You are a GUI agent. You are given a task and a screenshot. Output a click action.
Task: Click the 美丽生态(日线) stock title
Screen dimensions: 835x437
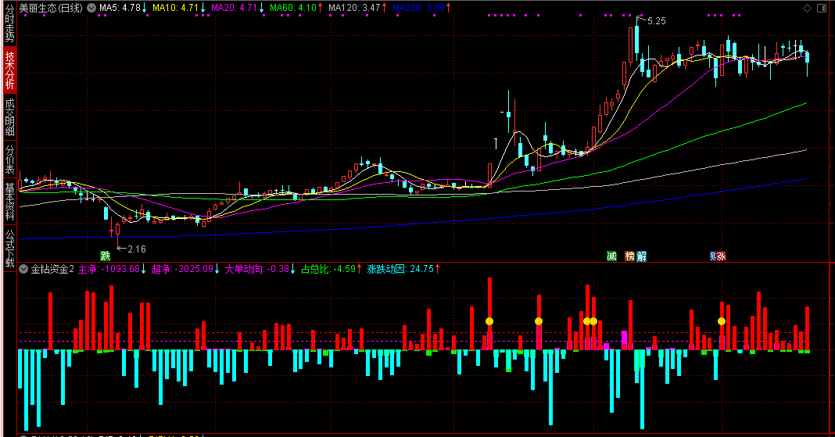[x=51, y=8]
